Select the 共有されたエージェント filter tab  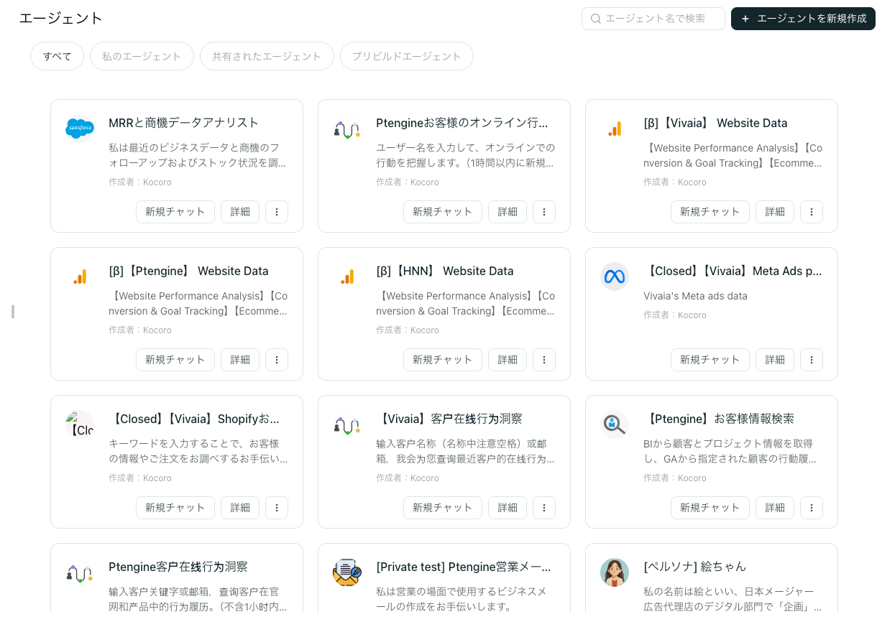267,56
